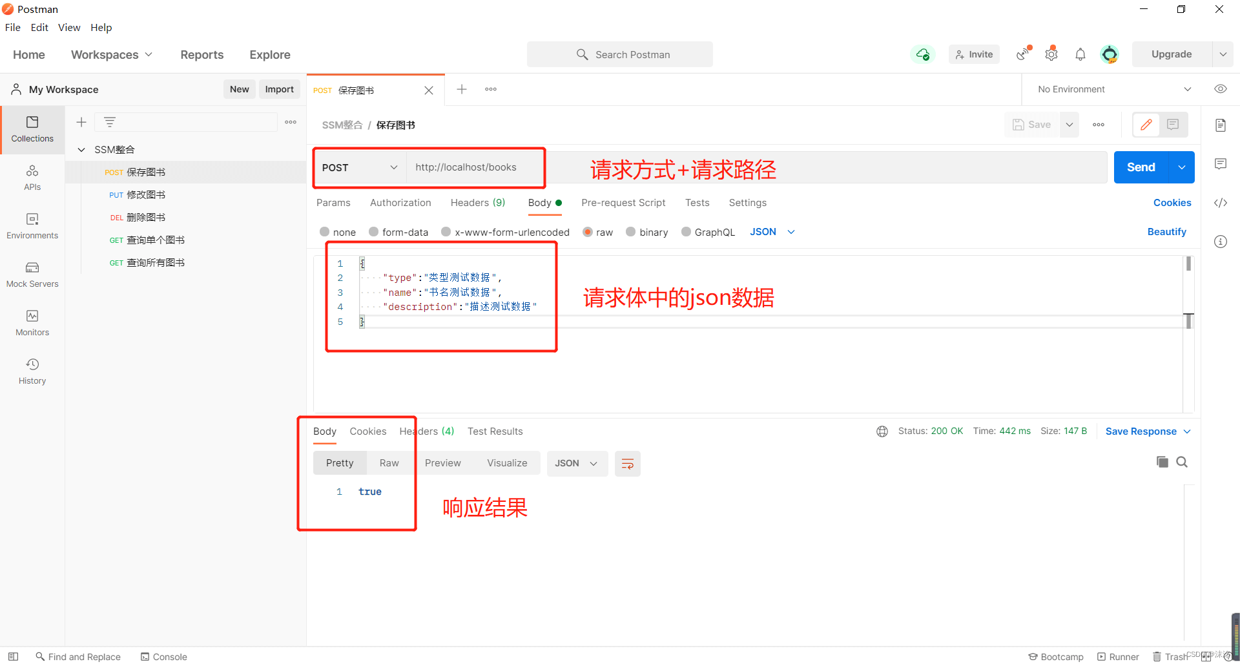The width and height of the screenshot is (1240, 664).
Task: Click the Beautify link
Action: click(1166, 232)
